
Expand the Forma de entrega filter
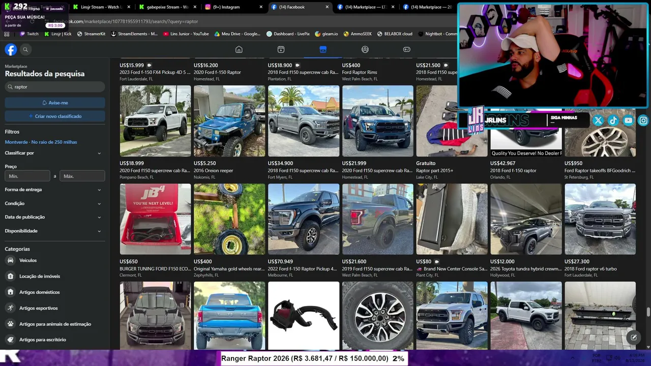53,190
